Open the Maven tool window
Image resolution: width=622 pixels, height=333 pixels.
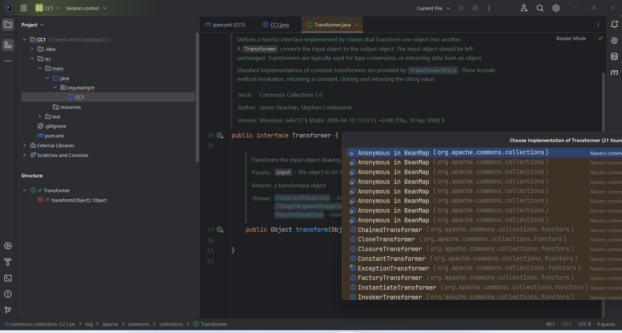pyautogui.click(x=614, y=72)
